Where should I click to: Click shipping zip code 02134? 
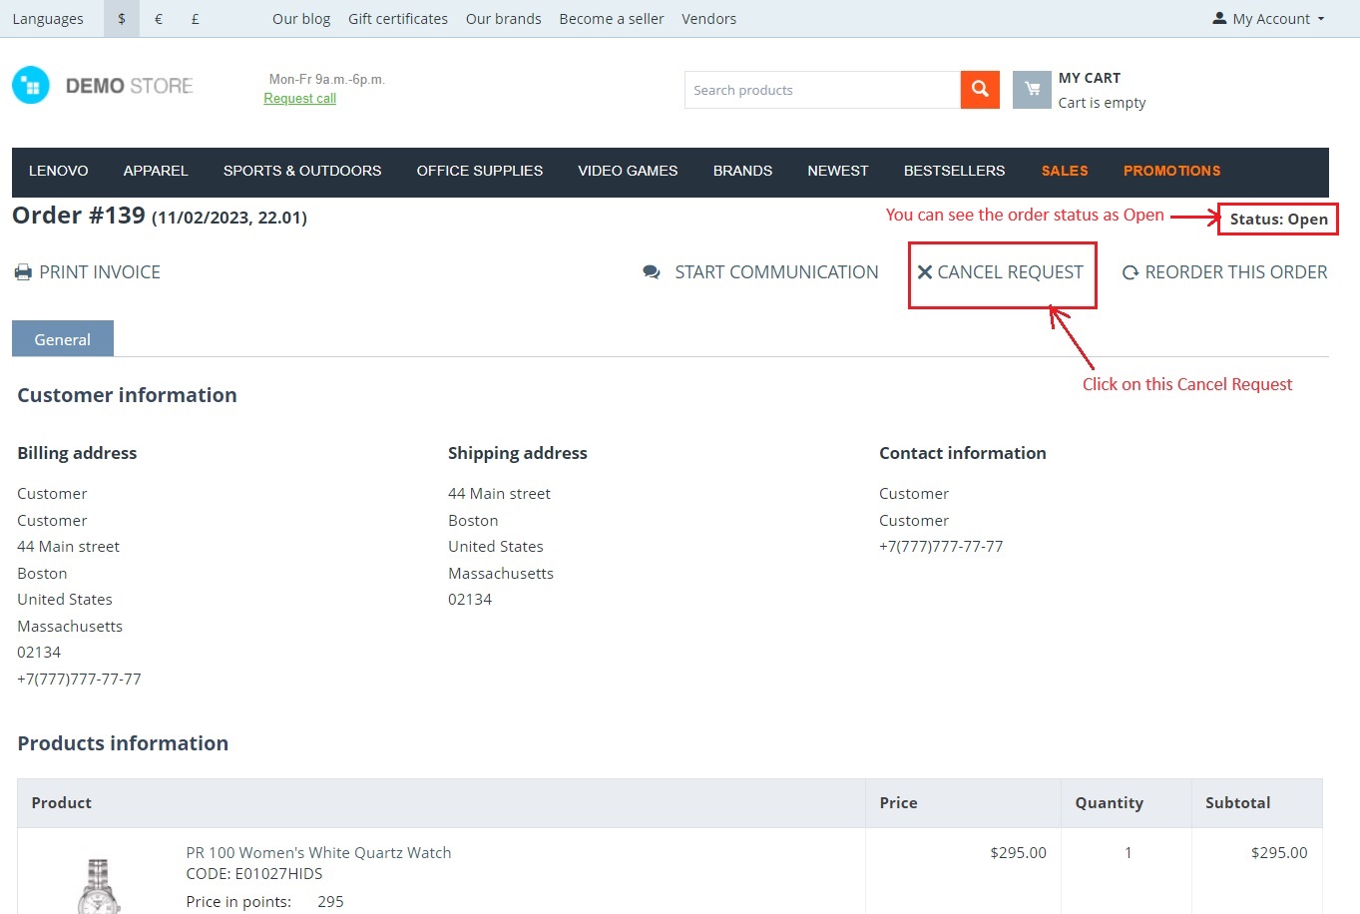click(x=470, y=600)
